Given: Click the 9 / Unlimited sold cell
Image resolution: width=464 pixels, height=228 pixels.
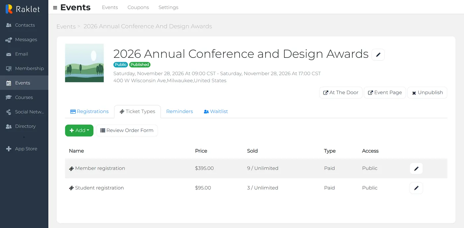Looking at the screenshot, I should point(262,168).
